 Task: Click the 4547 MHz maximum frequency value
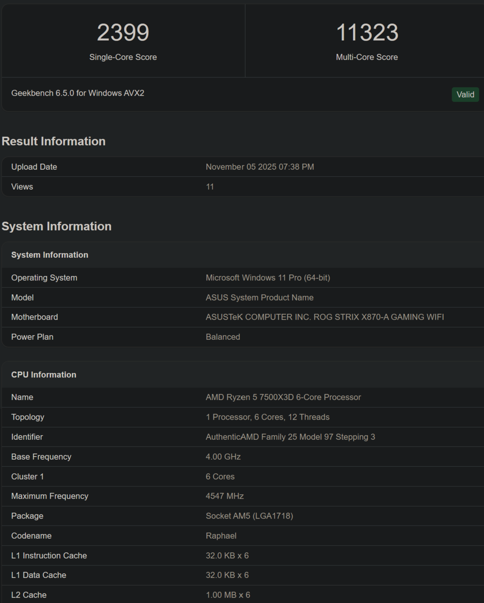click(x=224, y=496)
